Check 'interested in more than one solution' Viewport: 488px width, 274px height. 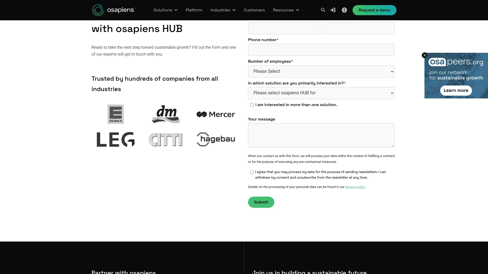(252, 105)
